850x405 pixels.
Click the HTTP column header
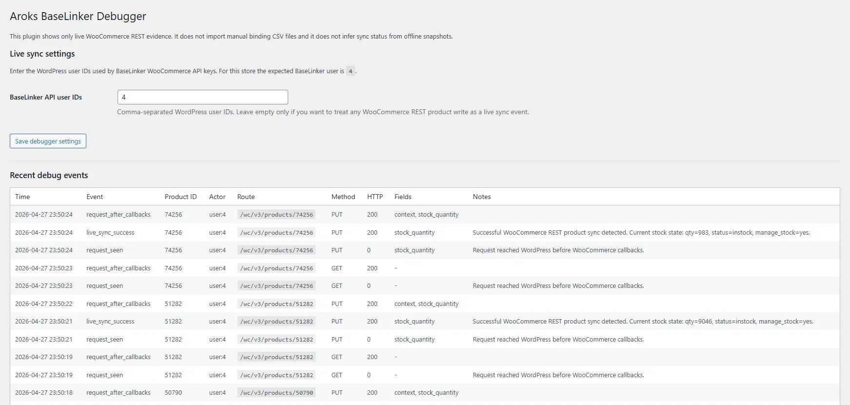pyautogui.click(x=375, y=197)
